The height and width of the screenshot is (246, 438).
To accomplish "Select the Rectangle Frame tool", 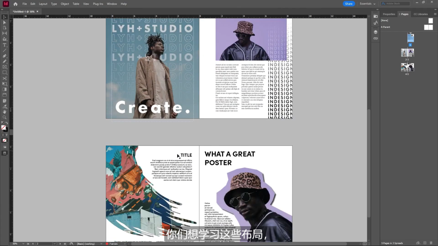I will click(4, 67).
